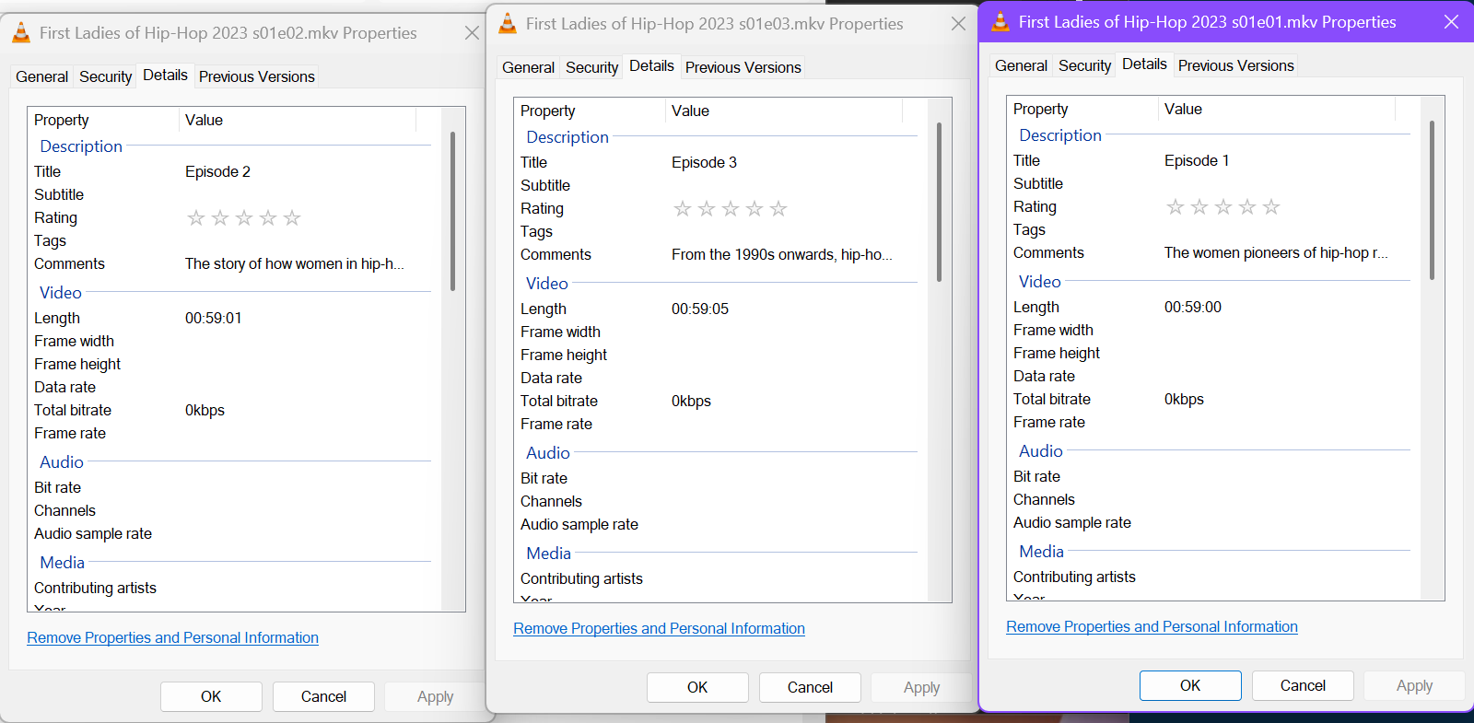This screenshot has width=1474, height=723.
Task: Click the VLC cone icon in the s01e03 title bar
Action: [508, 24]
